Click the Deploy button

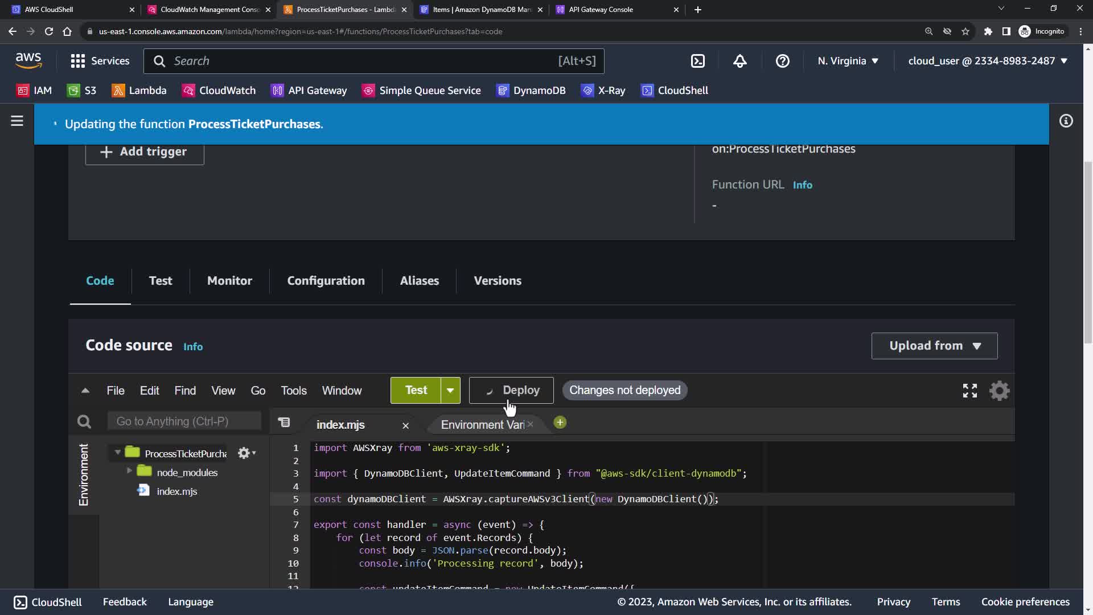point(511,391)
